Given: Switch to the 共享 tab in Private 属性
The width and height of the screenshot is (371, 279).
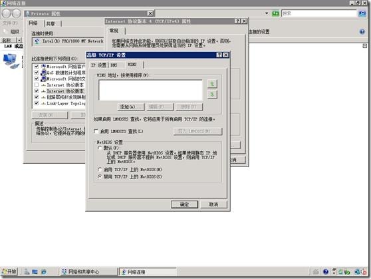Looking at the screenshot, I should coord(51,23).
